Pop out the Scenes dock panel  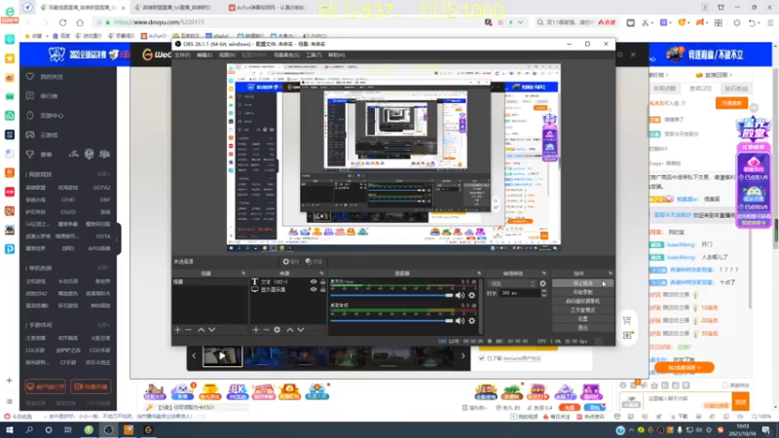coord(243,274)
